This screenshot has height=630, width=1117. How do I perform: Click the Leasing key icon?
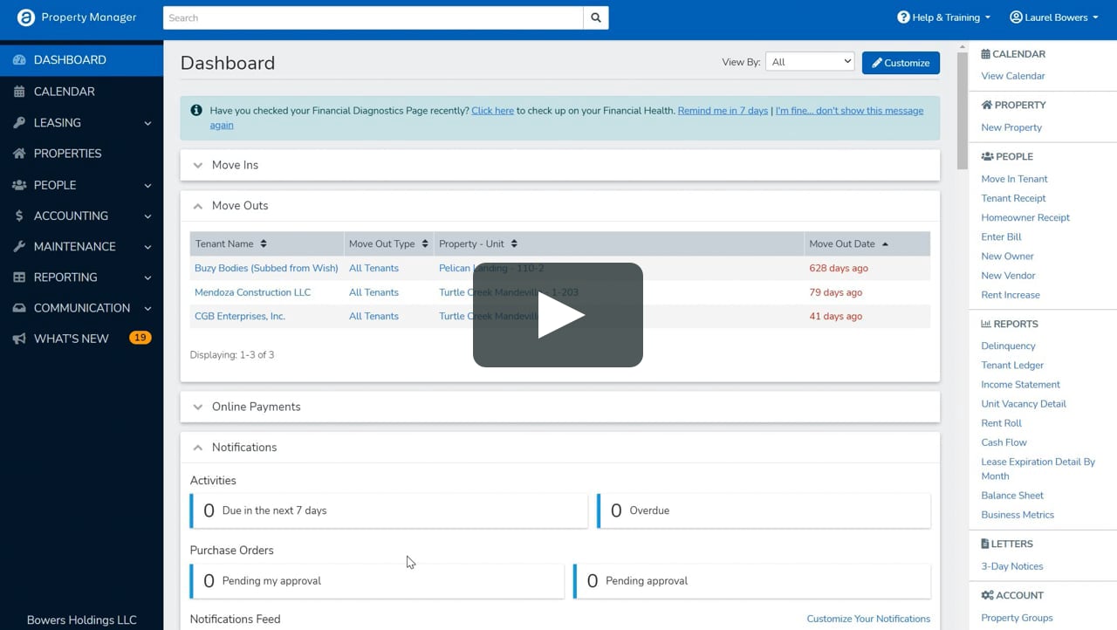(x=19, y=123)
